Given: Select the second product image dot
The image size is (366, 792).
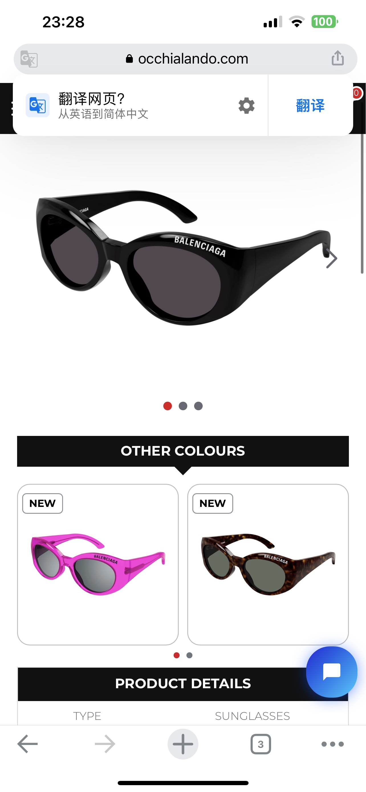Looking at the screenshot, I should tap(183, 406).
